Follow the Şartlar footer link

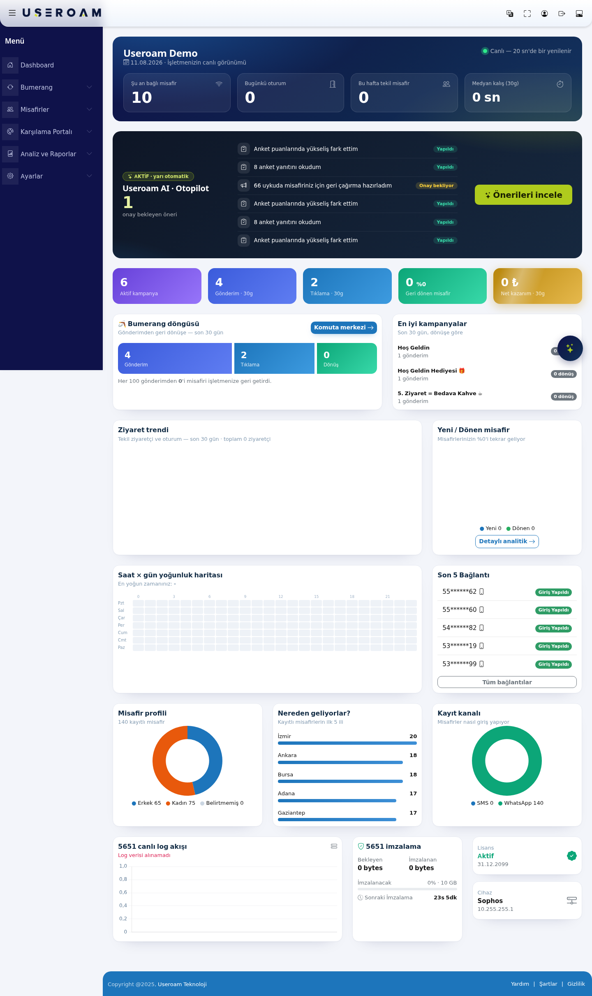click(548, 984)
